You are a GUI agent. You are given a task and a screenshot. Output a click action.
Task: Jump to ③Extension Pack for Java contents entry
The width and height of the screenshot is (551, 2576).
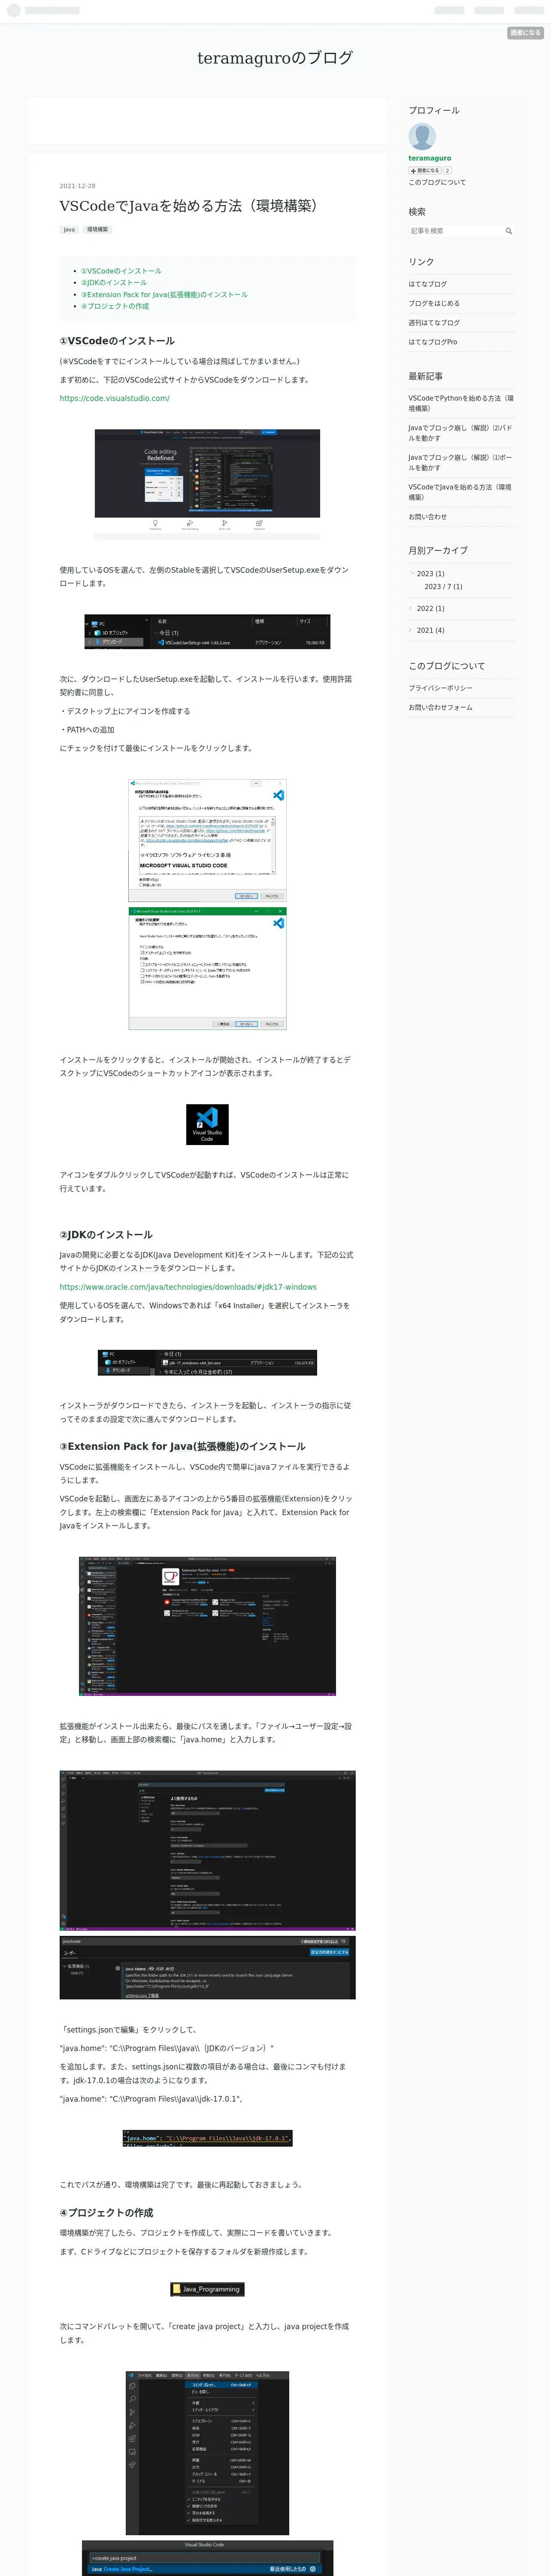164,295
